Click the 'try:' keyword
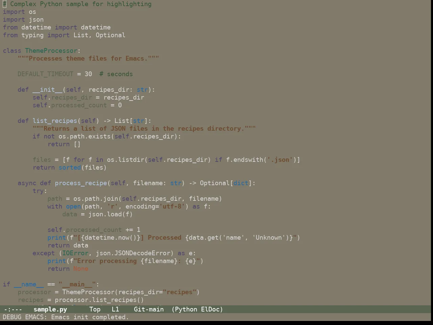433x325 pixels. point(40,191)
